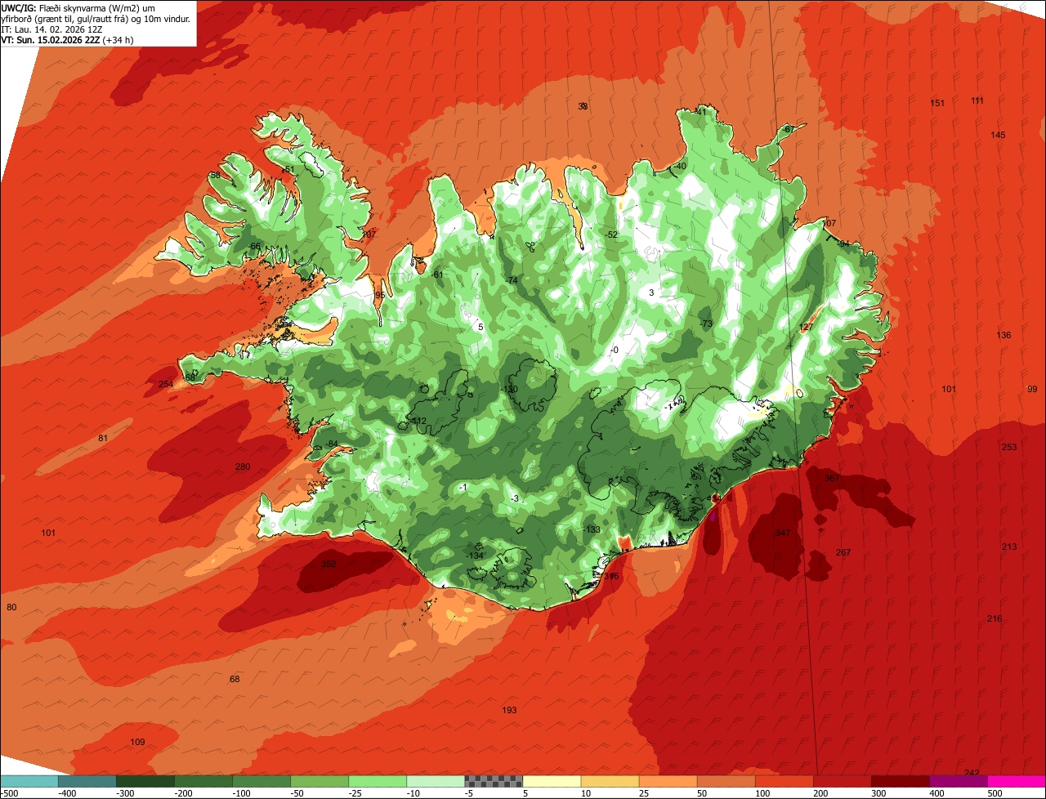Click the teal legend swatch between -500 and -400

[x=29, y=781]
